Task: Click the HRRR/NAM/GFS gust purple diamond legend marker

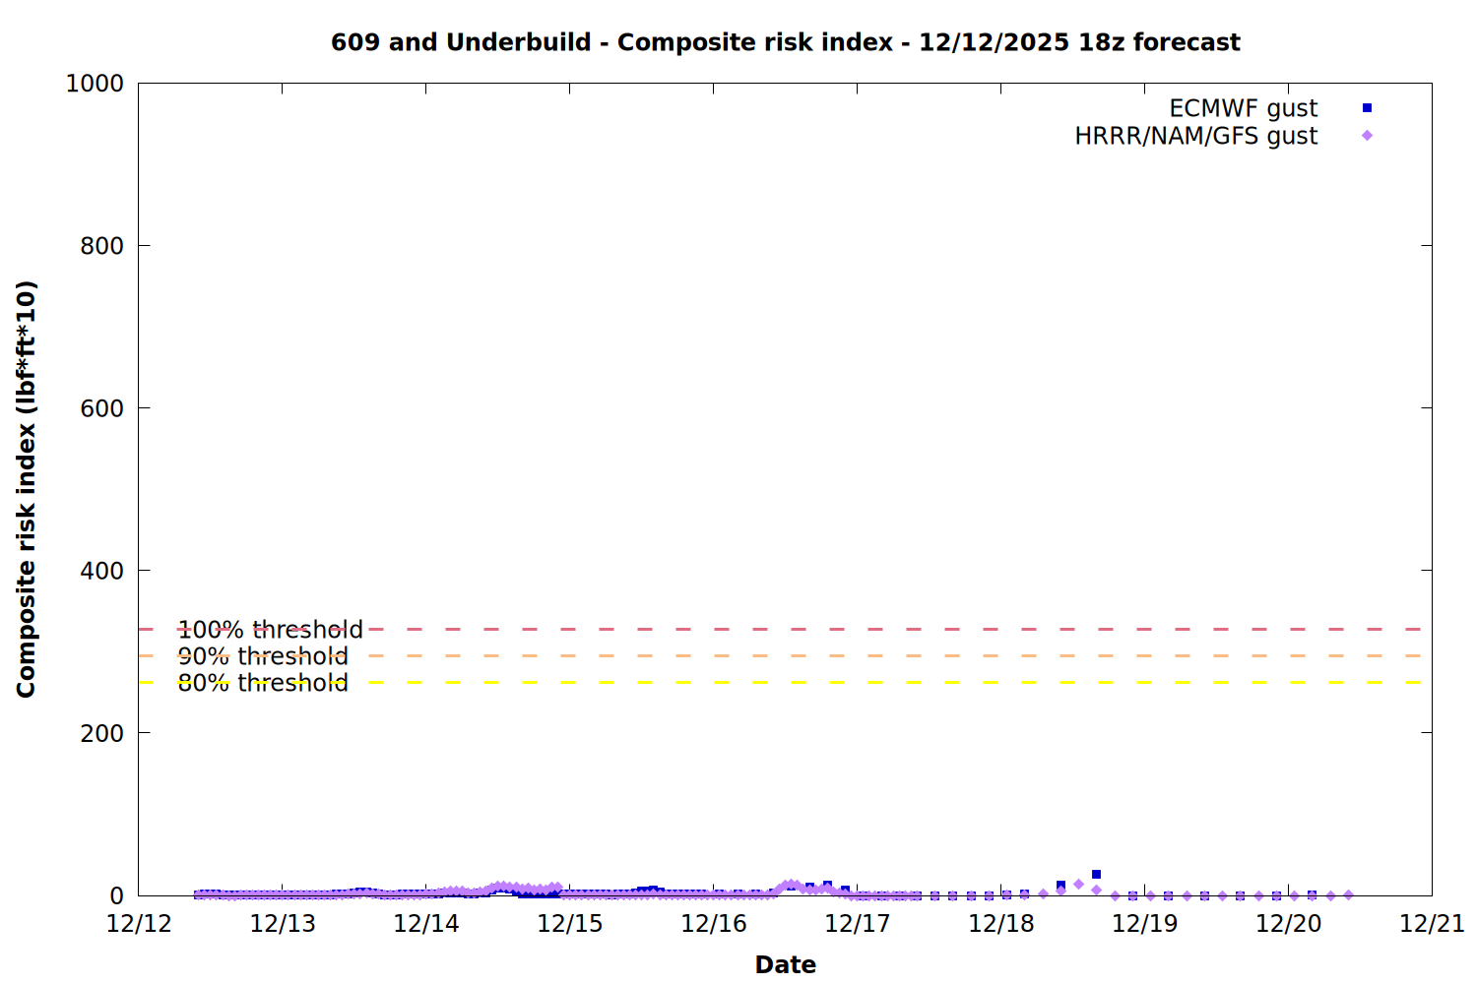Action: (x=1367, y=136)
